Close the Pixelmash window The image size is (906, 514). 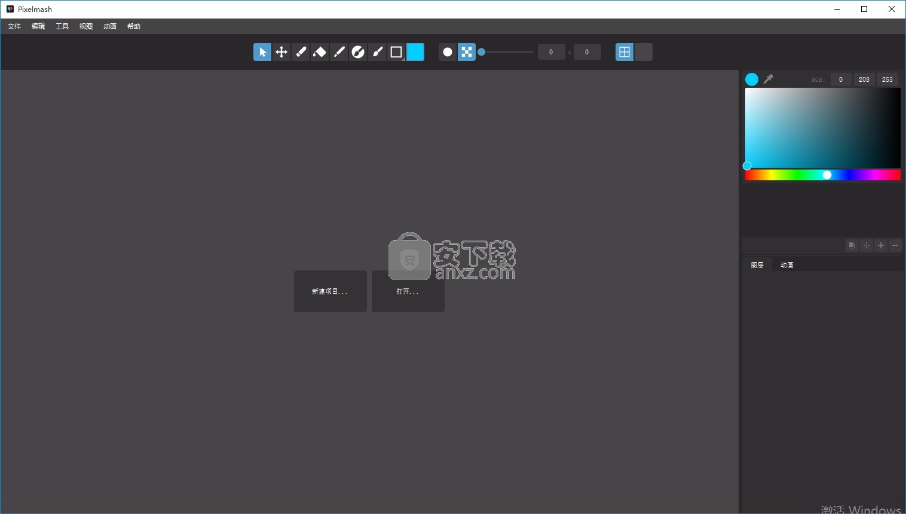tap(892, 9)
